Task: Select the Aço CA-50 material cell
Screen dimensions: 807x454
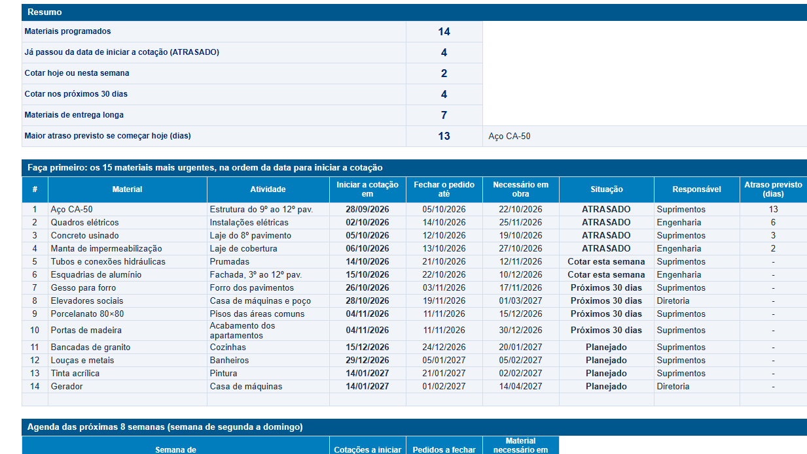Action: [x=128, y=210]
